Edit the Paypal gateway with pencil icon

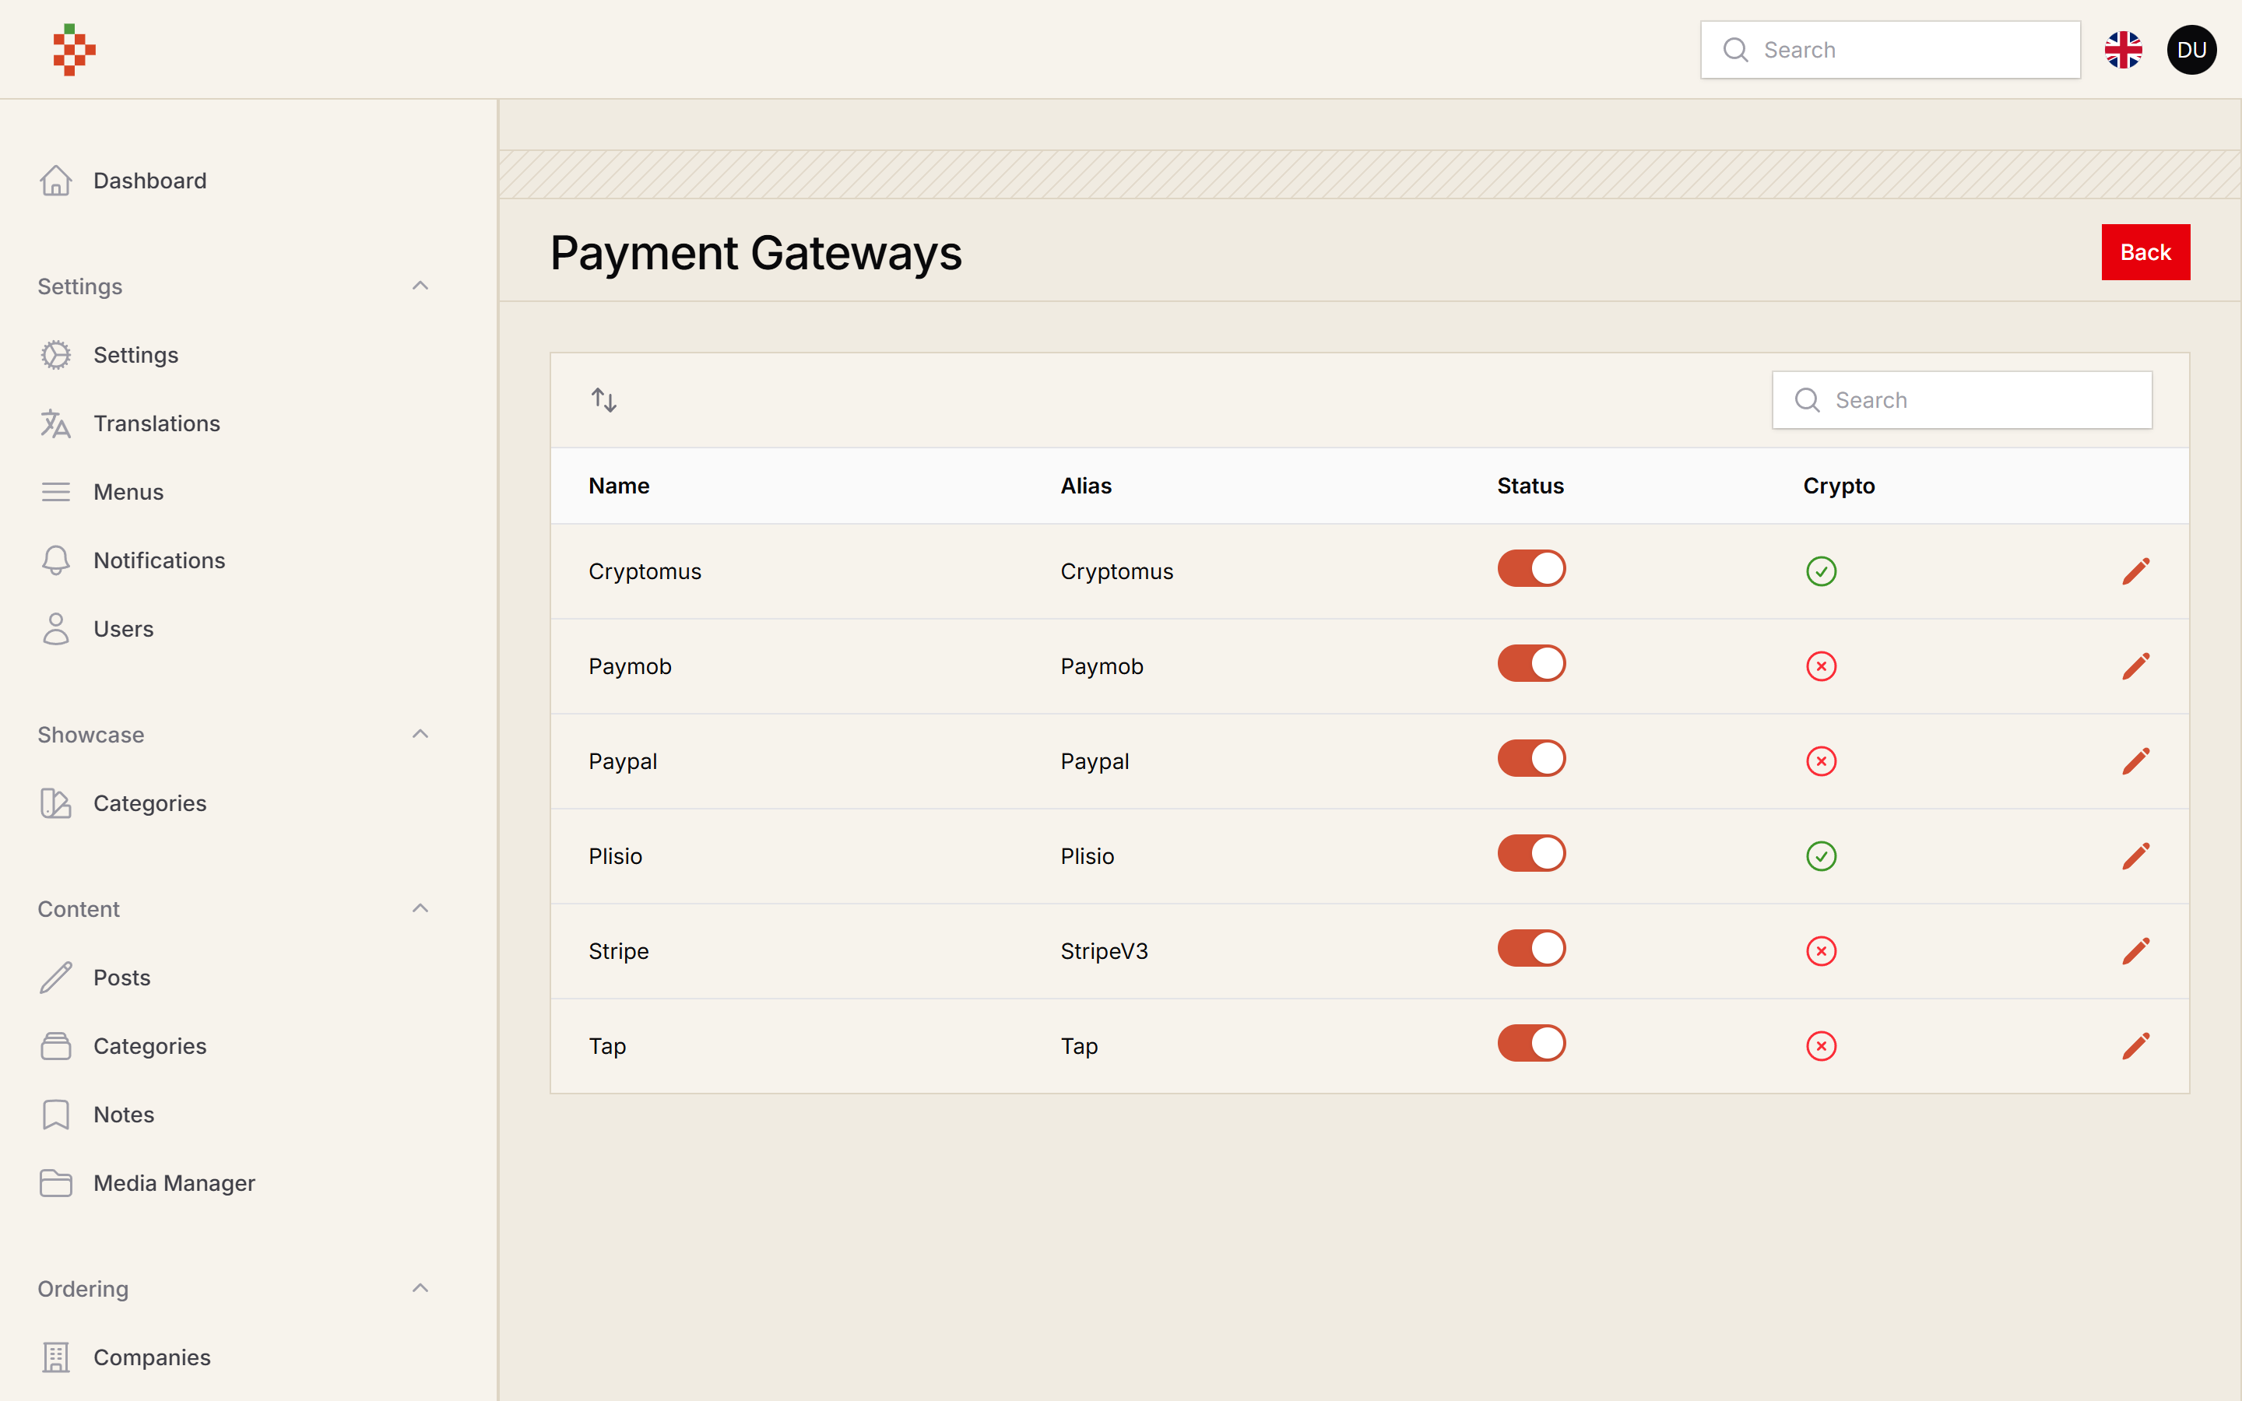click(2135, 760)
